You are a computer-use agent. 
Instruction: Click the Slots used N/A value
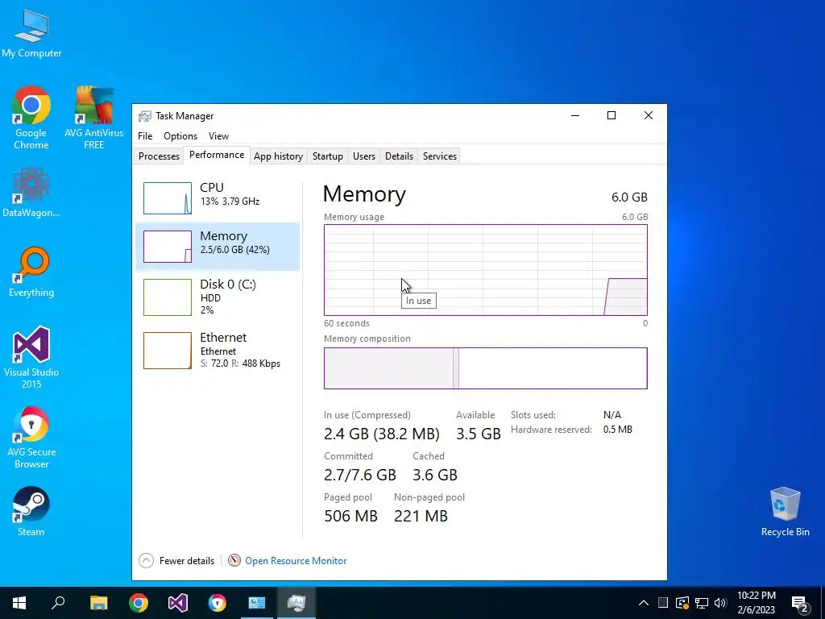tap(612, 415)
